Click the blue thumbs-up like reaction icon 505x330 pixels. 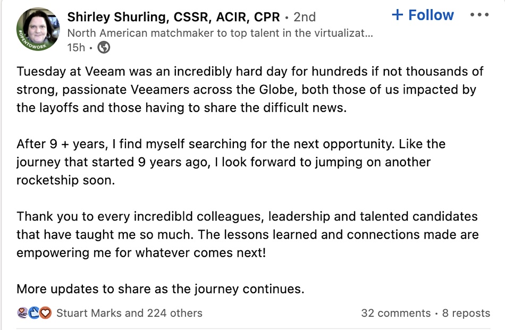pyautogui.click(x=34, y=312)
